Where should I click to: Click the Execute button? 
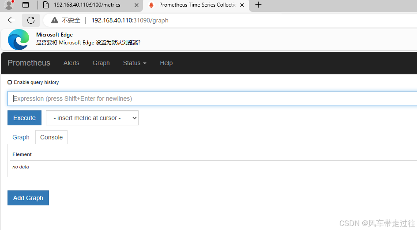point(24,118)
